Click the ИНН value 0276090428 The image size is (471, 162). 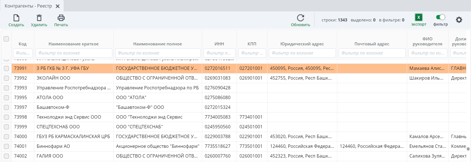[x=217, y=88]
